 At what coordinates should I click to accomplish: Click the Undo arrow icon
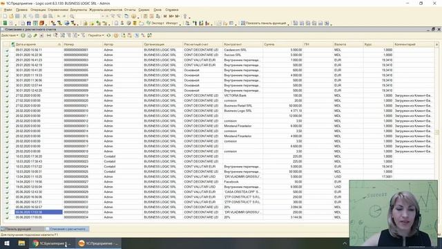(58, 17)
